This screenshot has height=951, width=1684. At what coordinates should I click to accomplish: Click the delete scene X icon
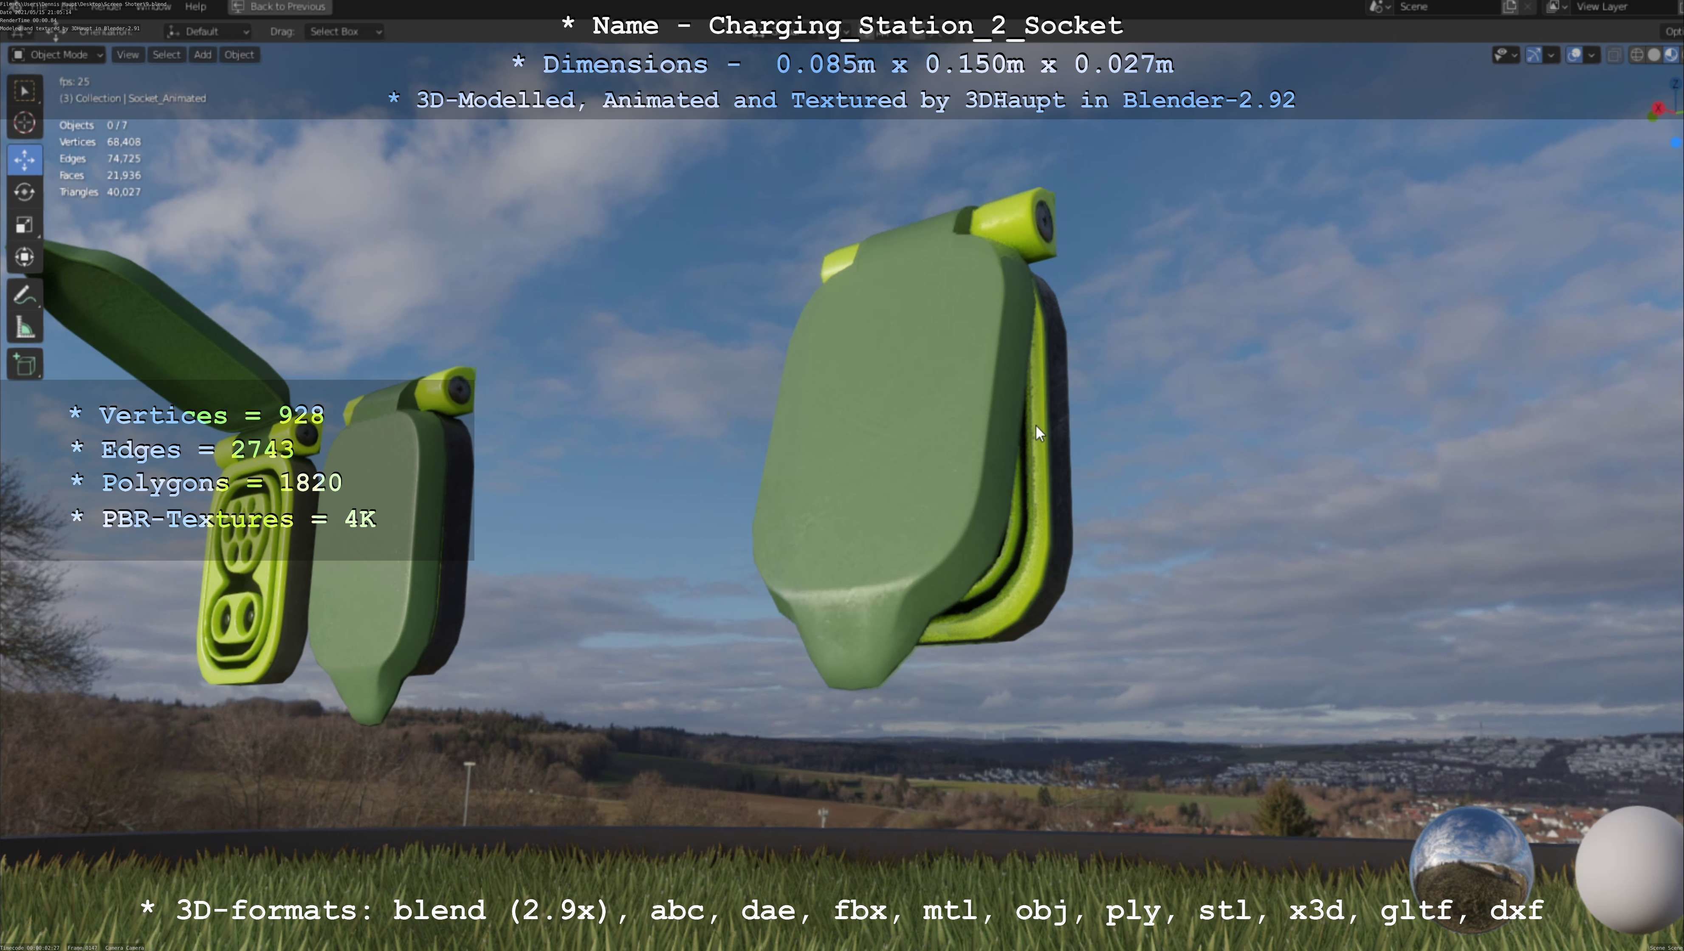pos(1527,6)
